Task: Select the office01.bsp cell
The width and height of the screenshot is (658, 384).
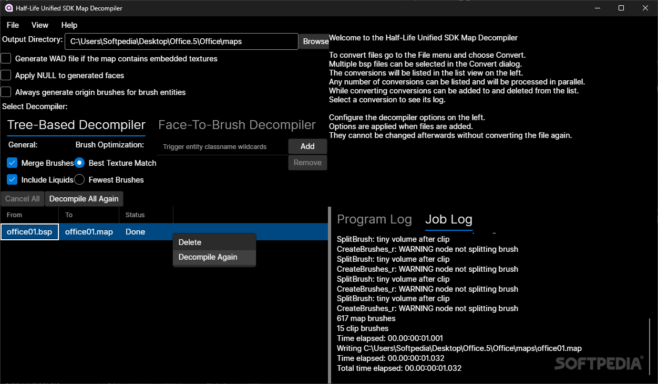Action: pos(29,232)
